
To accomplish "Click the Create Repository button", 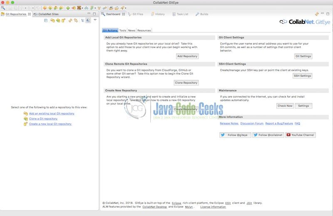I will point(186,109).
